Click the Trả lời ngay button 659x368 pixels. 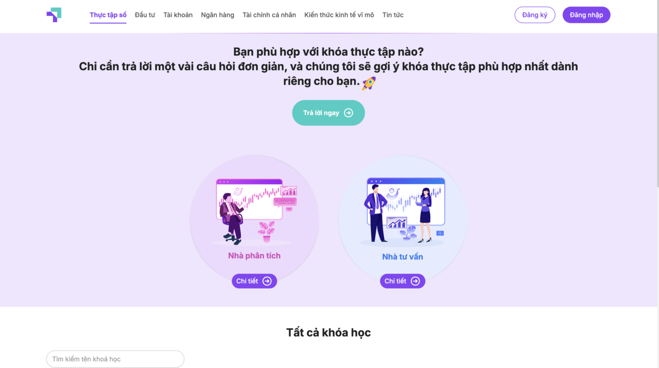(x=329, y=113)
